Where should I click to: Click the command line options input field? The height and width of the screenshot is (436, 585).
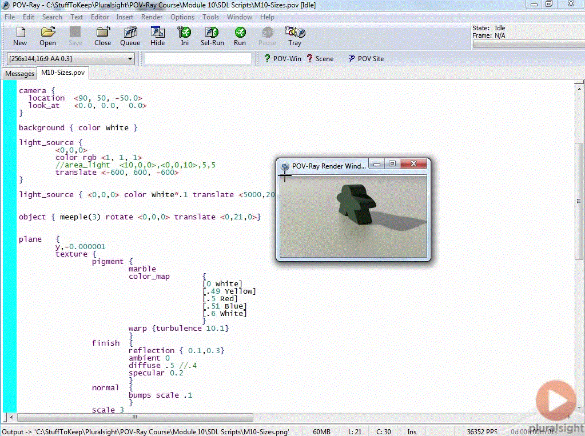point(198,58)
